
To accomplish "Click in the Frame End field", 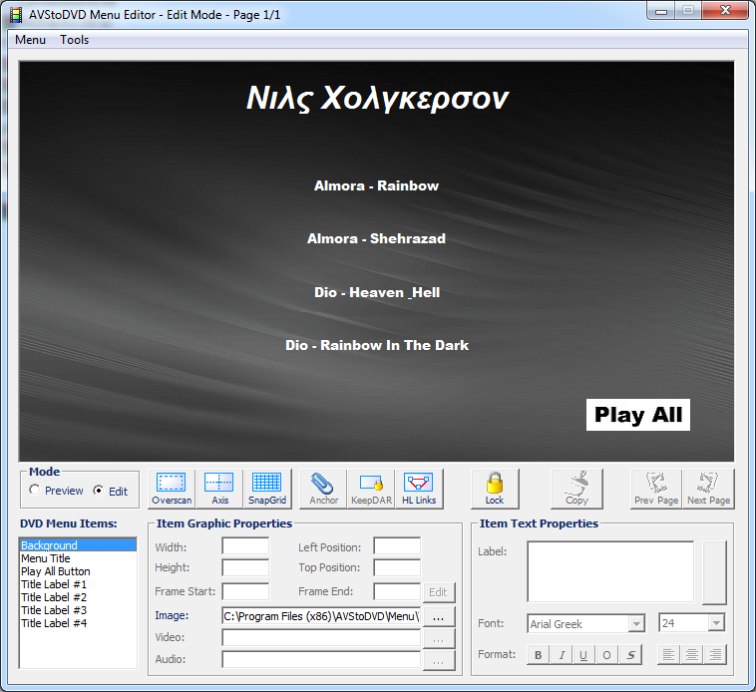I will tap(397, 591).
